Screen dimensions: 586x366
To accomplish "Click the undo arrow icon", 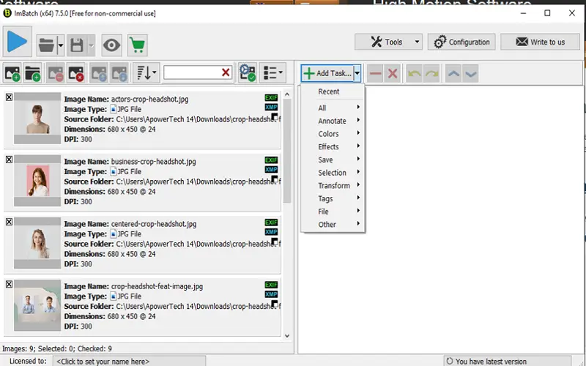I will click(x=414, y=73).
